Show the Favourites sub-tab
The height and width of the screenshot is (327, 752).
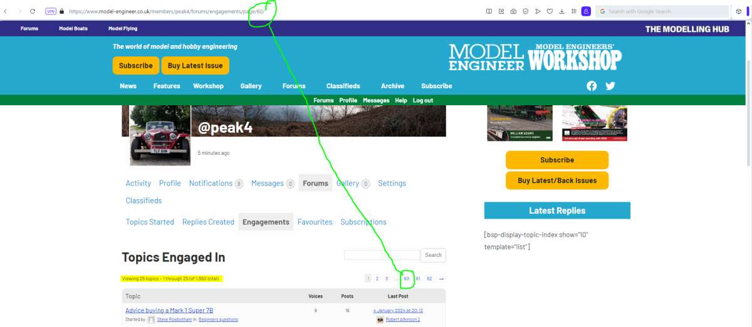coord(315,222)
